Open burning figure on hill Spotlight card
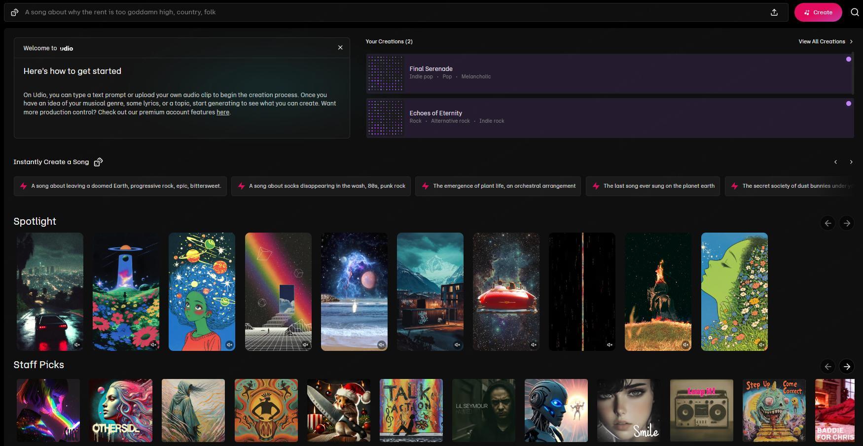Screen dimensions: 863x446 tap(658, 292)
